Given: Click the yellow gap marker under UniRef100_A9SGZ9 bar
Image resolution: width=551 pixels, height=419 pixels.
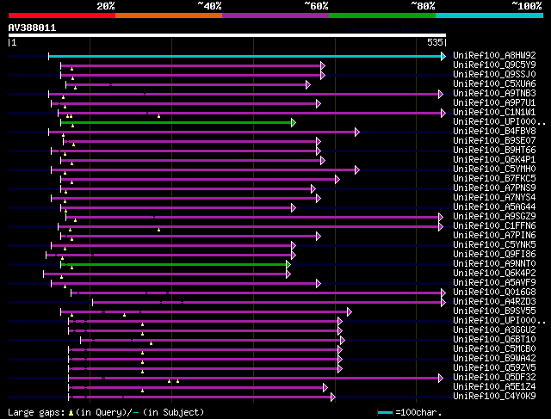Looking at the screenshot, I should tap(75, 220).
